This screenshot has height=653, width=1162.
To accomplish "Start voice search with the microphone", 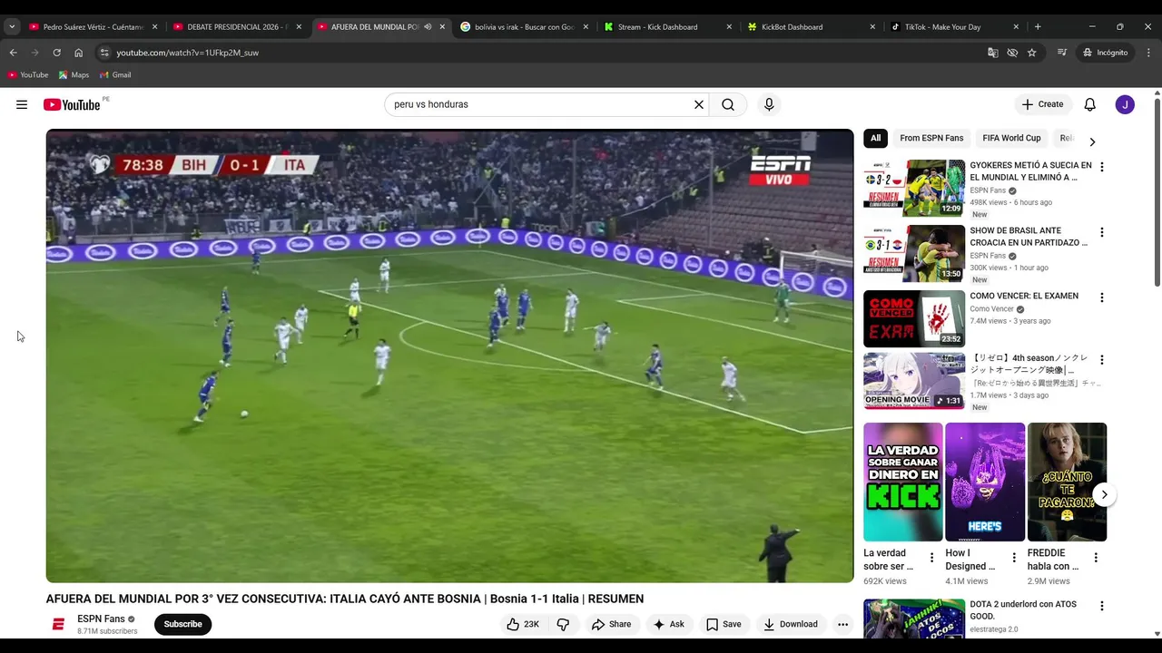I will pos(769,104).
